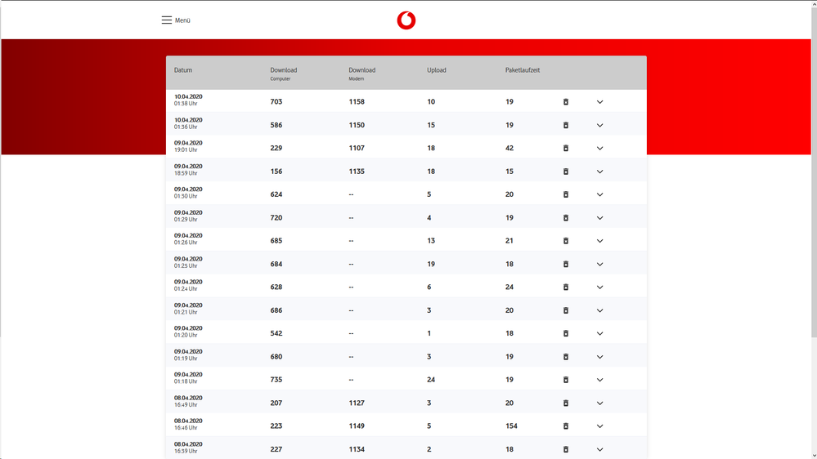Delete the 09.04.2020 01:20 Uhr entry
This screenshot has height=459, width=817.
(x=566, y=333)
